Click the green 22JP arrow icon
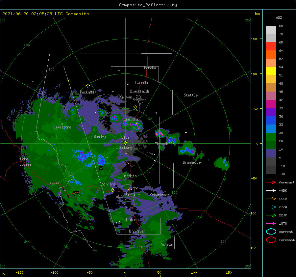The height and width of the screenshot is (277, 296). pyautogui.click(x=271, y=215)
